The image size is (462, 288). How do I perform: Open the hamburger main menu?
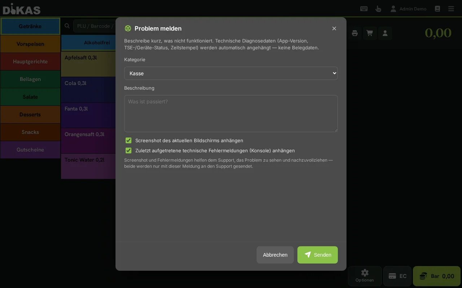coord(451,9)
